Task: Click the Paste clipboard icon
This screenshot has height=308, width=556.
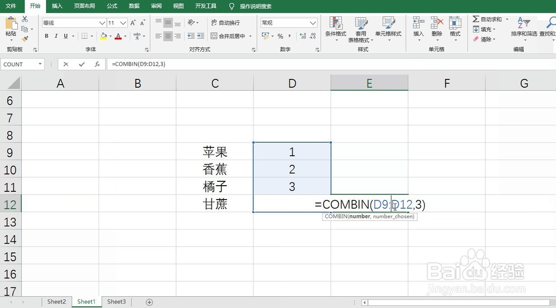Action: pyautogui.click(x=11, y=23)
